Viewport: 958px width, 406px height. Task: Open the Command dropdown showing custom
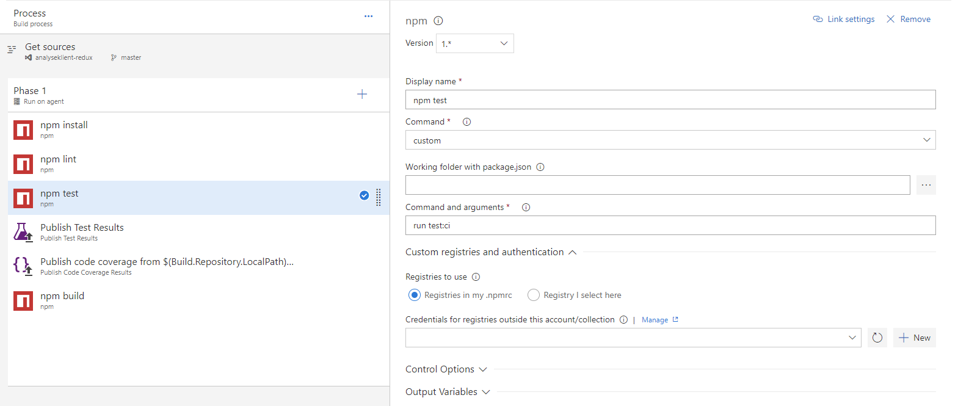click(670, 140)
